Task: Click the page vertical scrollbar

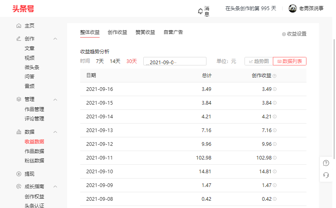Action: pos(334,99)
